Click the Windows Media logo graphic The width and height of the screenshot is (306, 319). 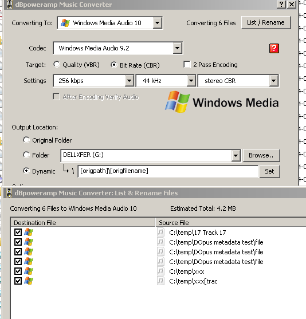click(222, 102)
